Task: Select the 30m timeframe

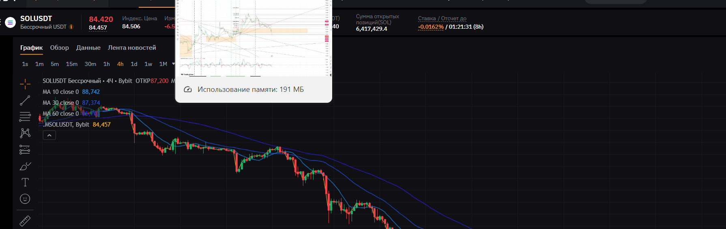Action: click(x=90, y=64)
